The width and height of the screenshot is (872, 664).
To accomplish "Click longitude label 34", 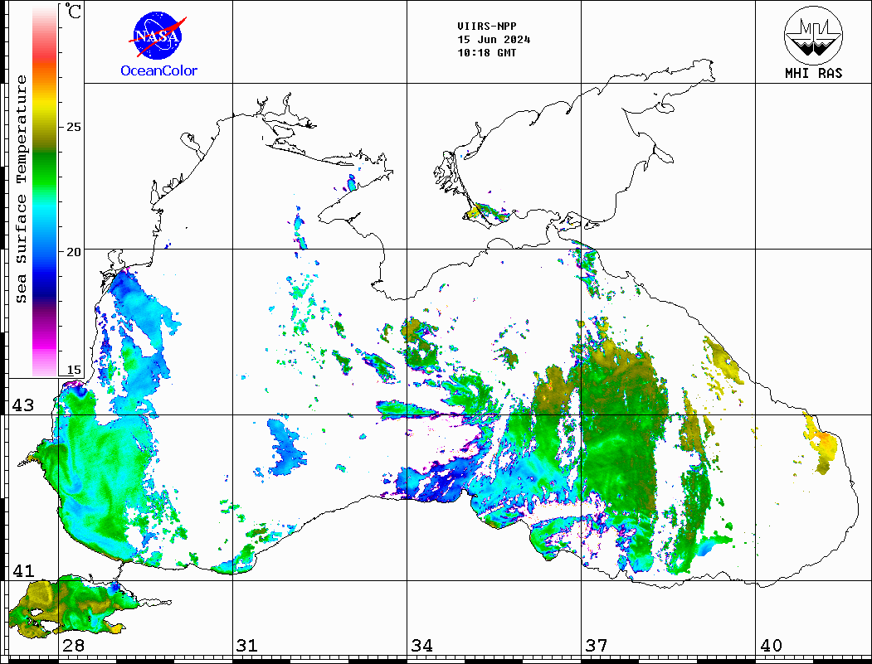I will pyautogui.click(x=421, y=646).
